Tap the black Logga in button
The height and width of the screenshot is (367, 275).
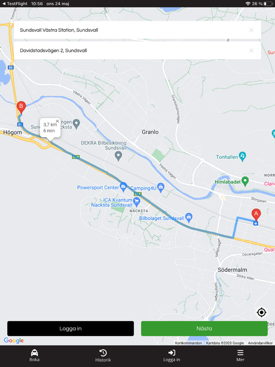click(x=70, y=328)
